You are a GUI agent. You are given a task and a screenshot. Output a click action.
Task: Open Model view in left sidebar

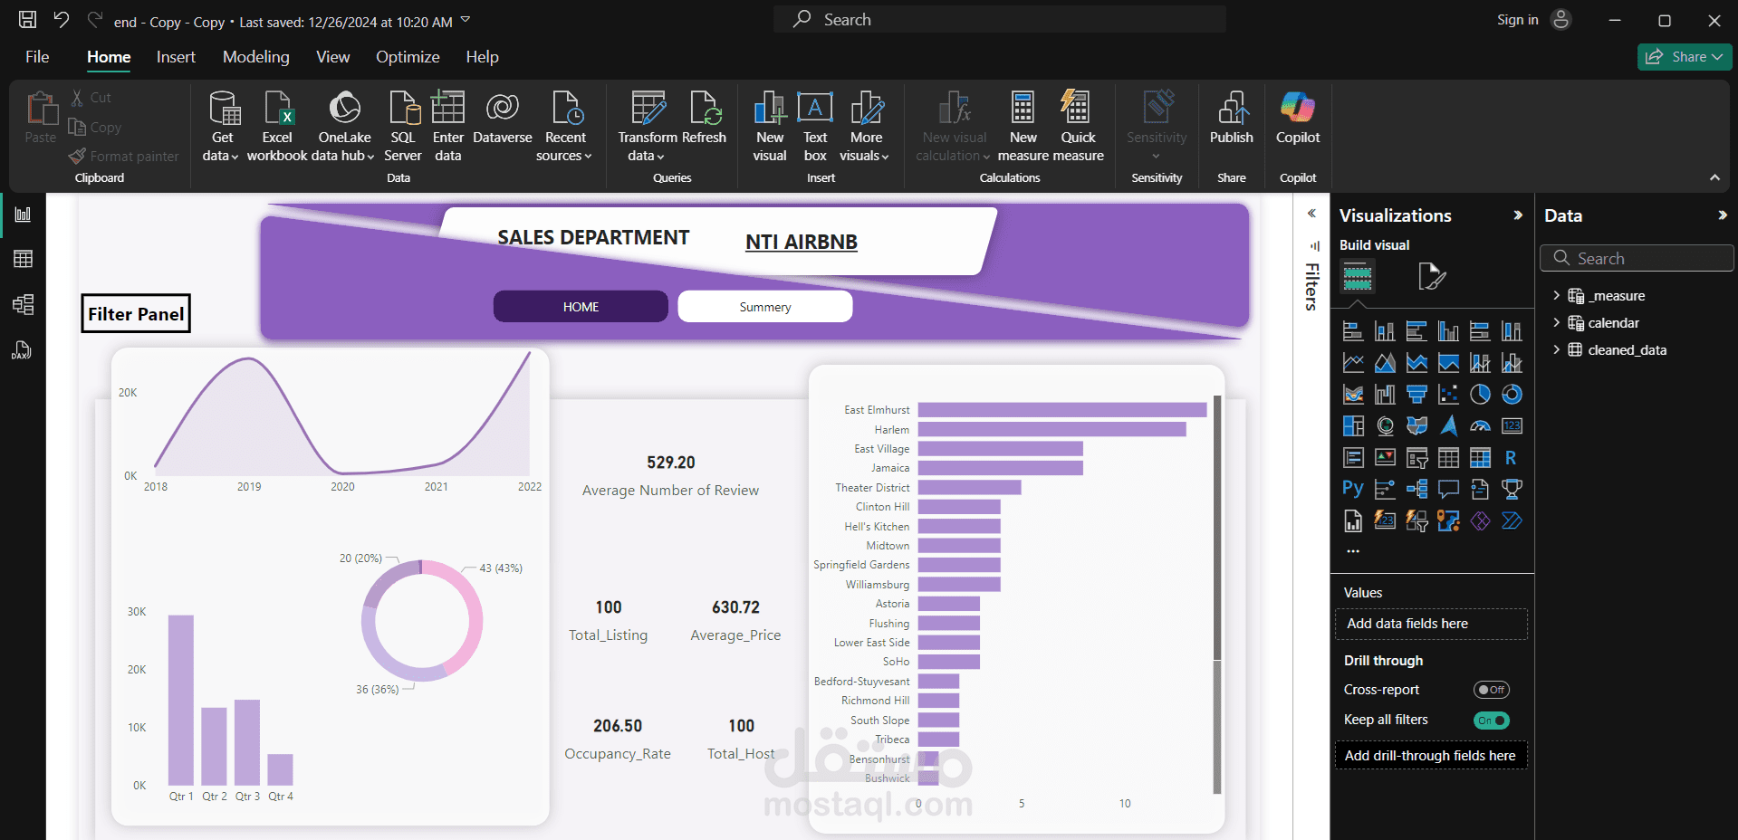coord(23,304)
